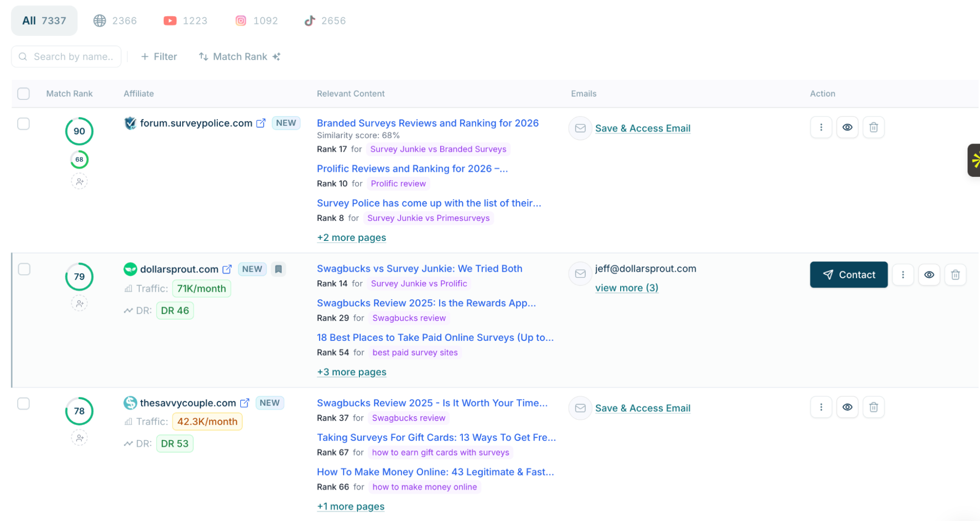Viewport: 980px width, 521px height.
Task: Expand +2 more pages for forum.surveypolice.com
Action: 351,237
